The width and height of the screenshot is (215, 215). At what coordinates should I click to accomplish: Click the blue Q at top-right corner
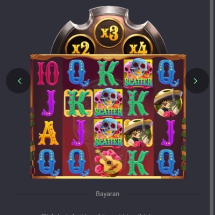[168, 73]
